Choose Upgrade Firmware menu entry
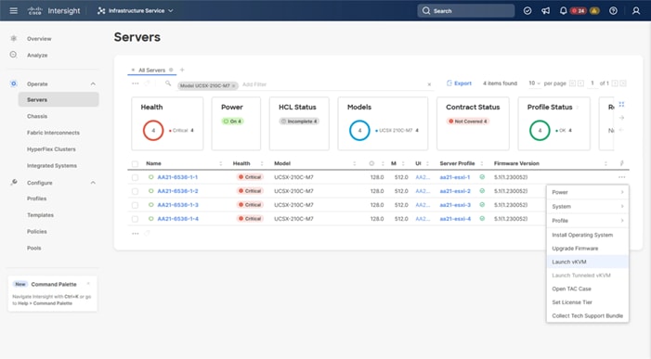This screenshot has width=651, height=359. 587,249
